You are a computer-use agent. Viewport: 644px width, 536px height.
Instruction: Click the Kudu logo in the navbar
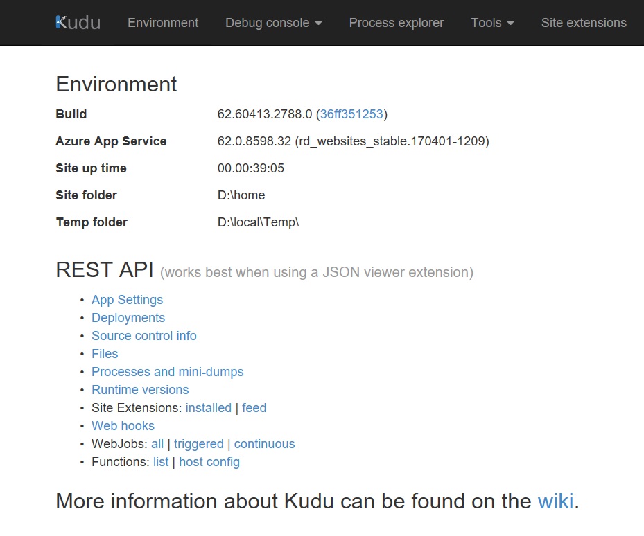(78, 22)
